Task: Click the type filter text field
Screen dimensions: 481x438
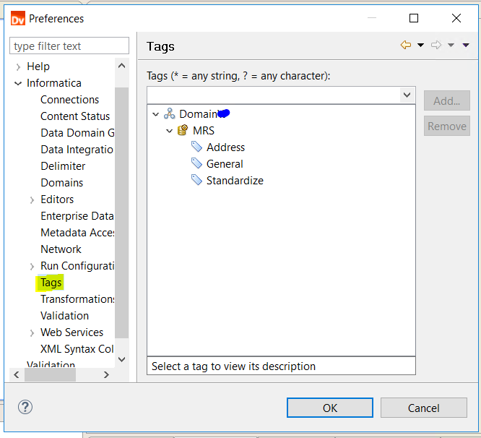Action: [69, 46]
